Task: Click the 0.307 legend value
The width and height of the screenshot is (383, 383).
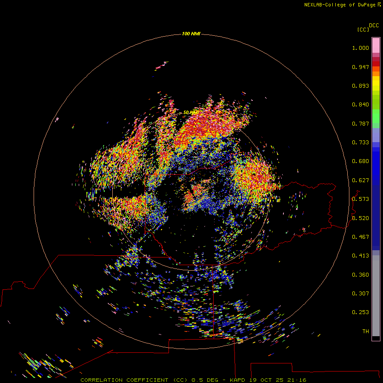Action: [360, 294]
